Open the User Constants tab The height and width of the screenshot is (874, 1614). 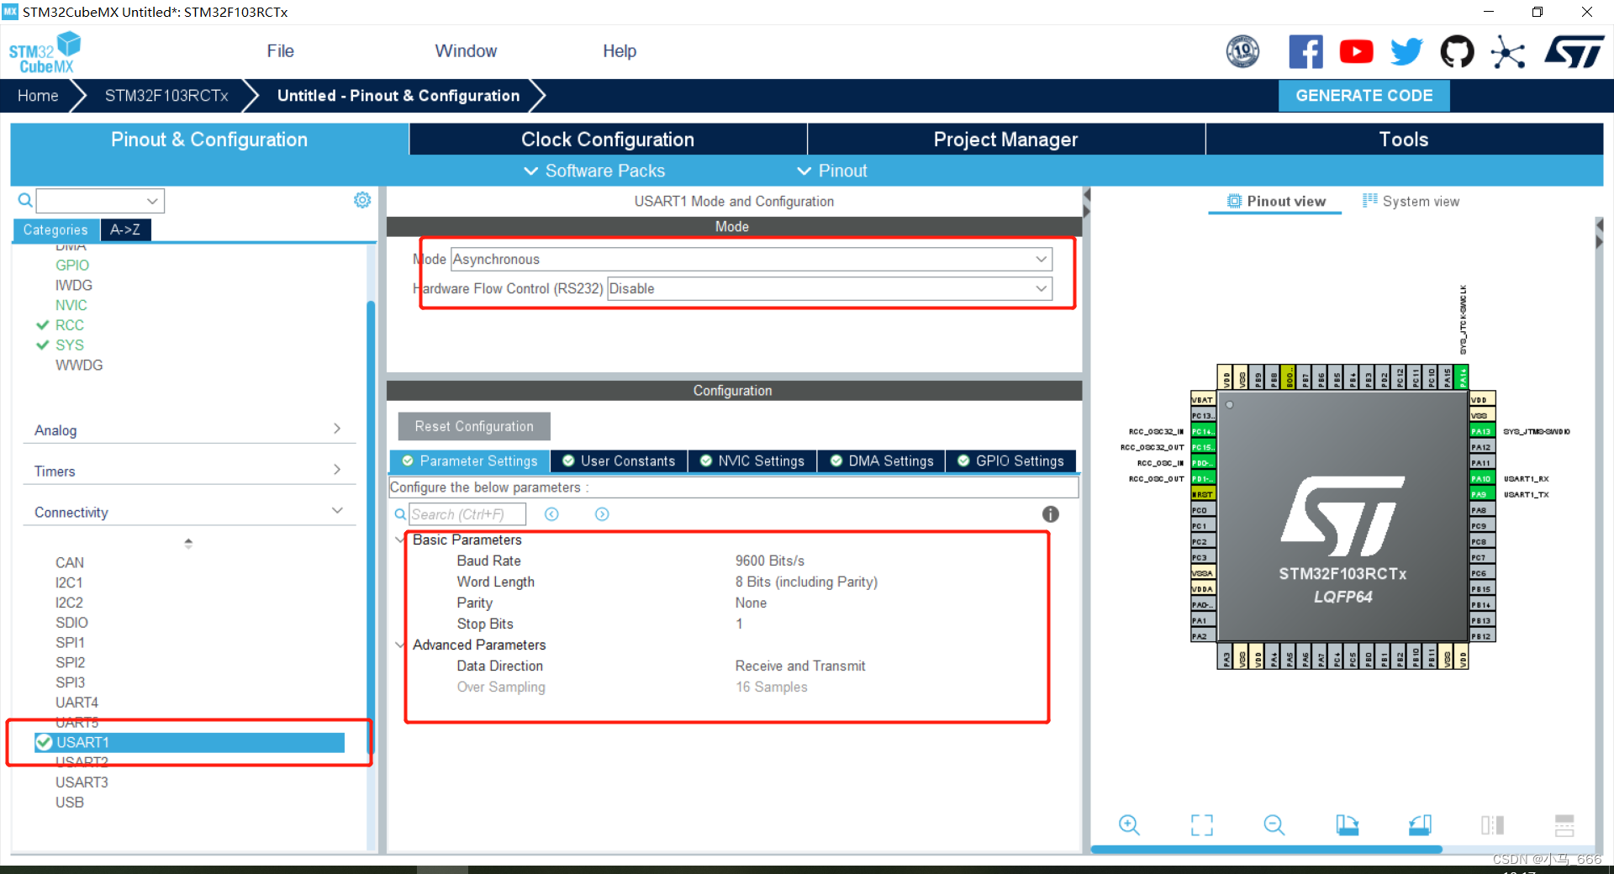[x=619, y=461]
